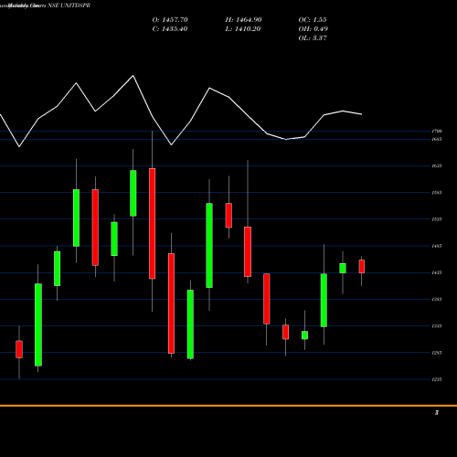Click the high price value H: 1464.90
Image resolution: width=457 pixels, height=457 pixels.
(243, 20)
